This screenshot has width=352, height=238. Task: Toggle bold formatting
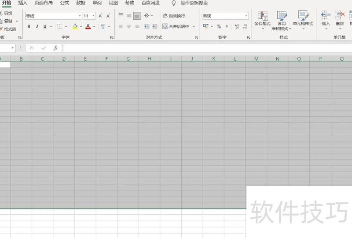click(x=29, y=26)
